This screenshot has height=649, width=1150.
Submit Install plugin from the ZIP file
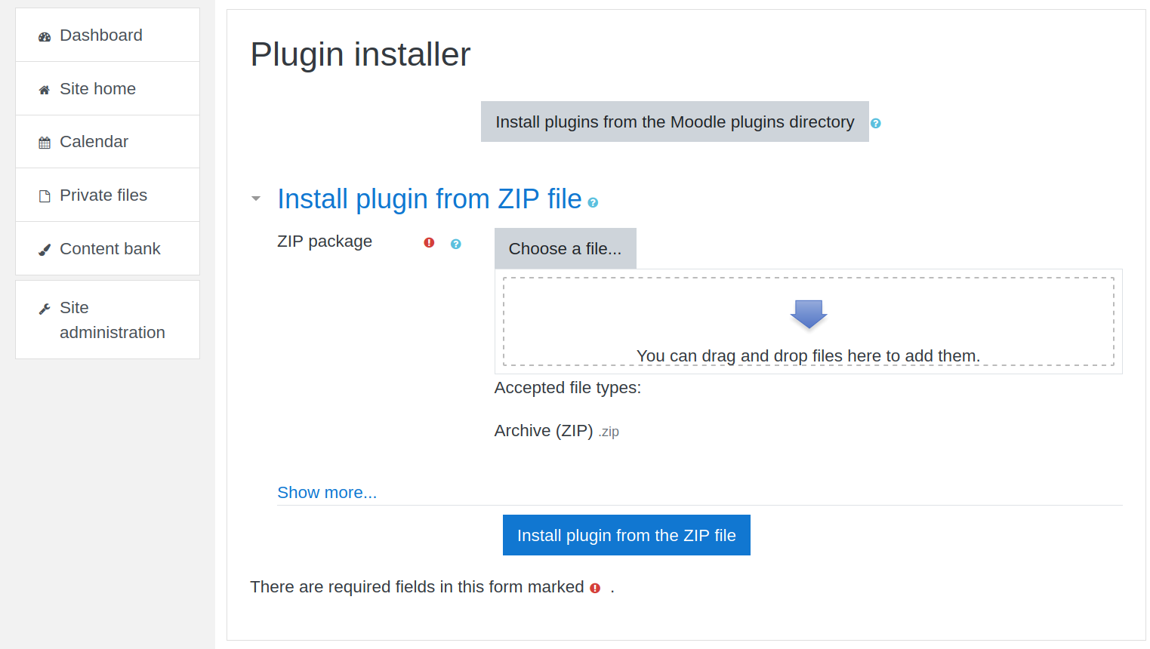pos(626,535)
